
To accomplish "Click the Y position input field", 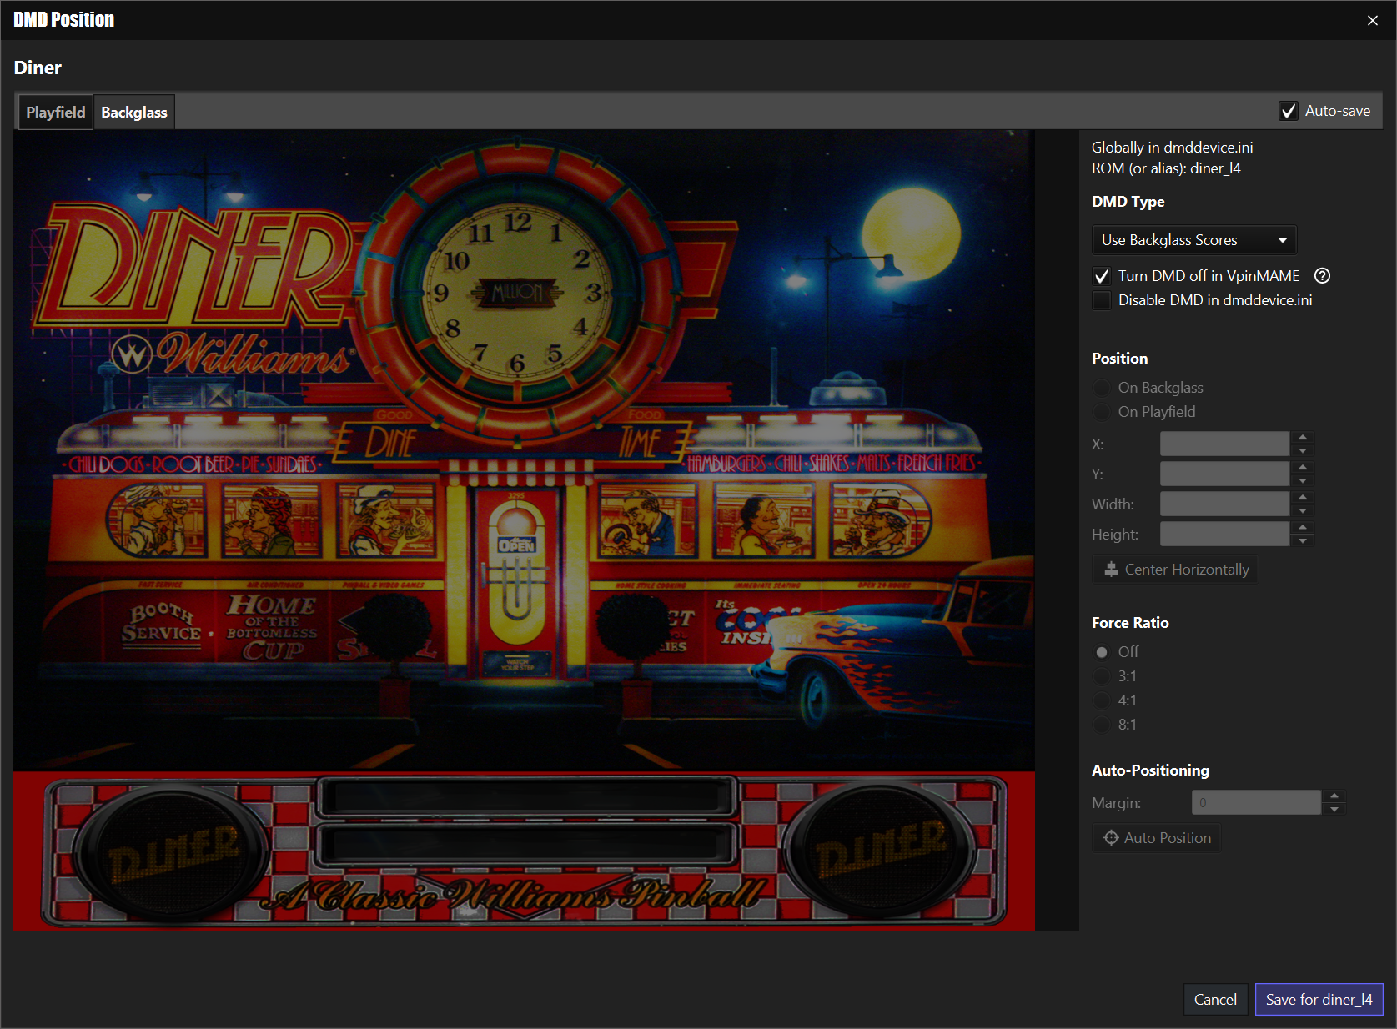I will click(x=1224, y=474).
